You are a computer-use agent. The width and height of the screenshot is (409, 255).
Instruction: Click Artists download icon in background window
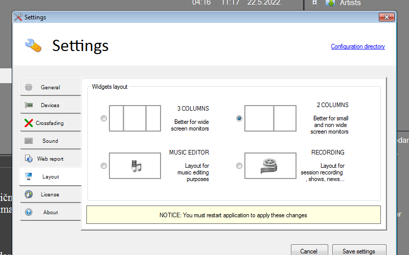330,3
